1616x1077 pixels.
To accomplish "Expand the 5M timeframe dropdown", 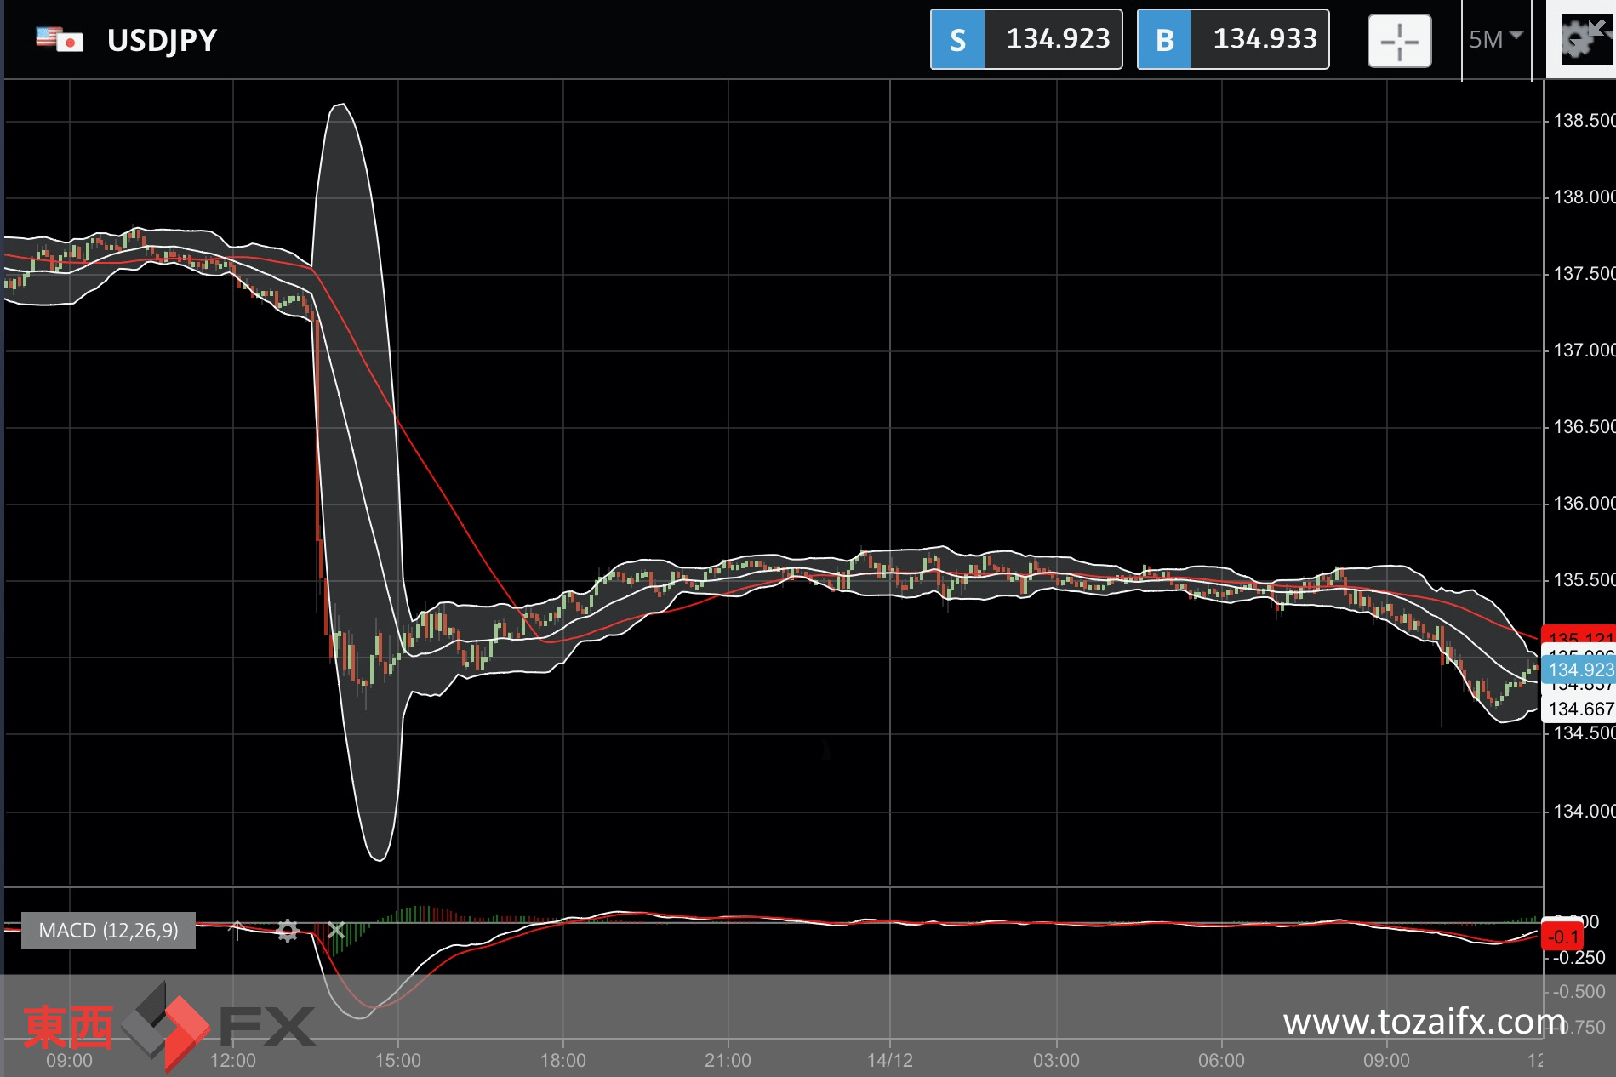I will (x=1495, y=39).
